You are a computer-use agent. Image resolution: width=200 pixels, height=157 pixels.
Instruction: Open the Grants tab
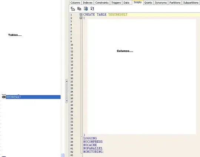click(x=148, y=3)
